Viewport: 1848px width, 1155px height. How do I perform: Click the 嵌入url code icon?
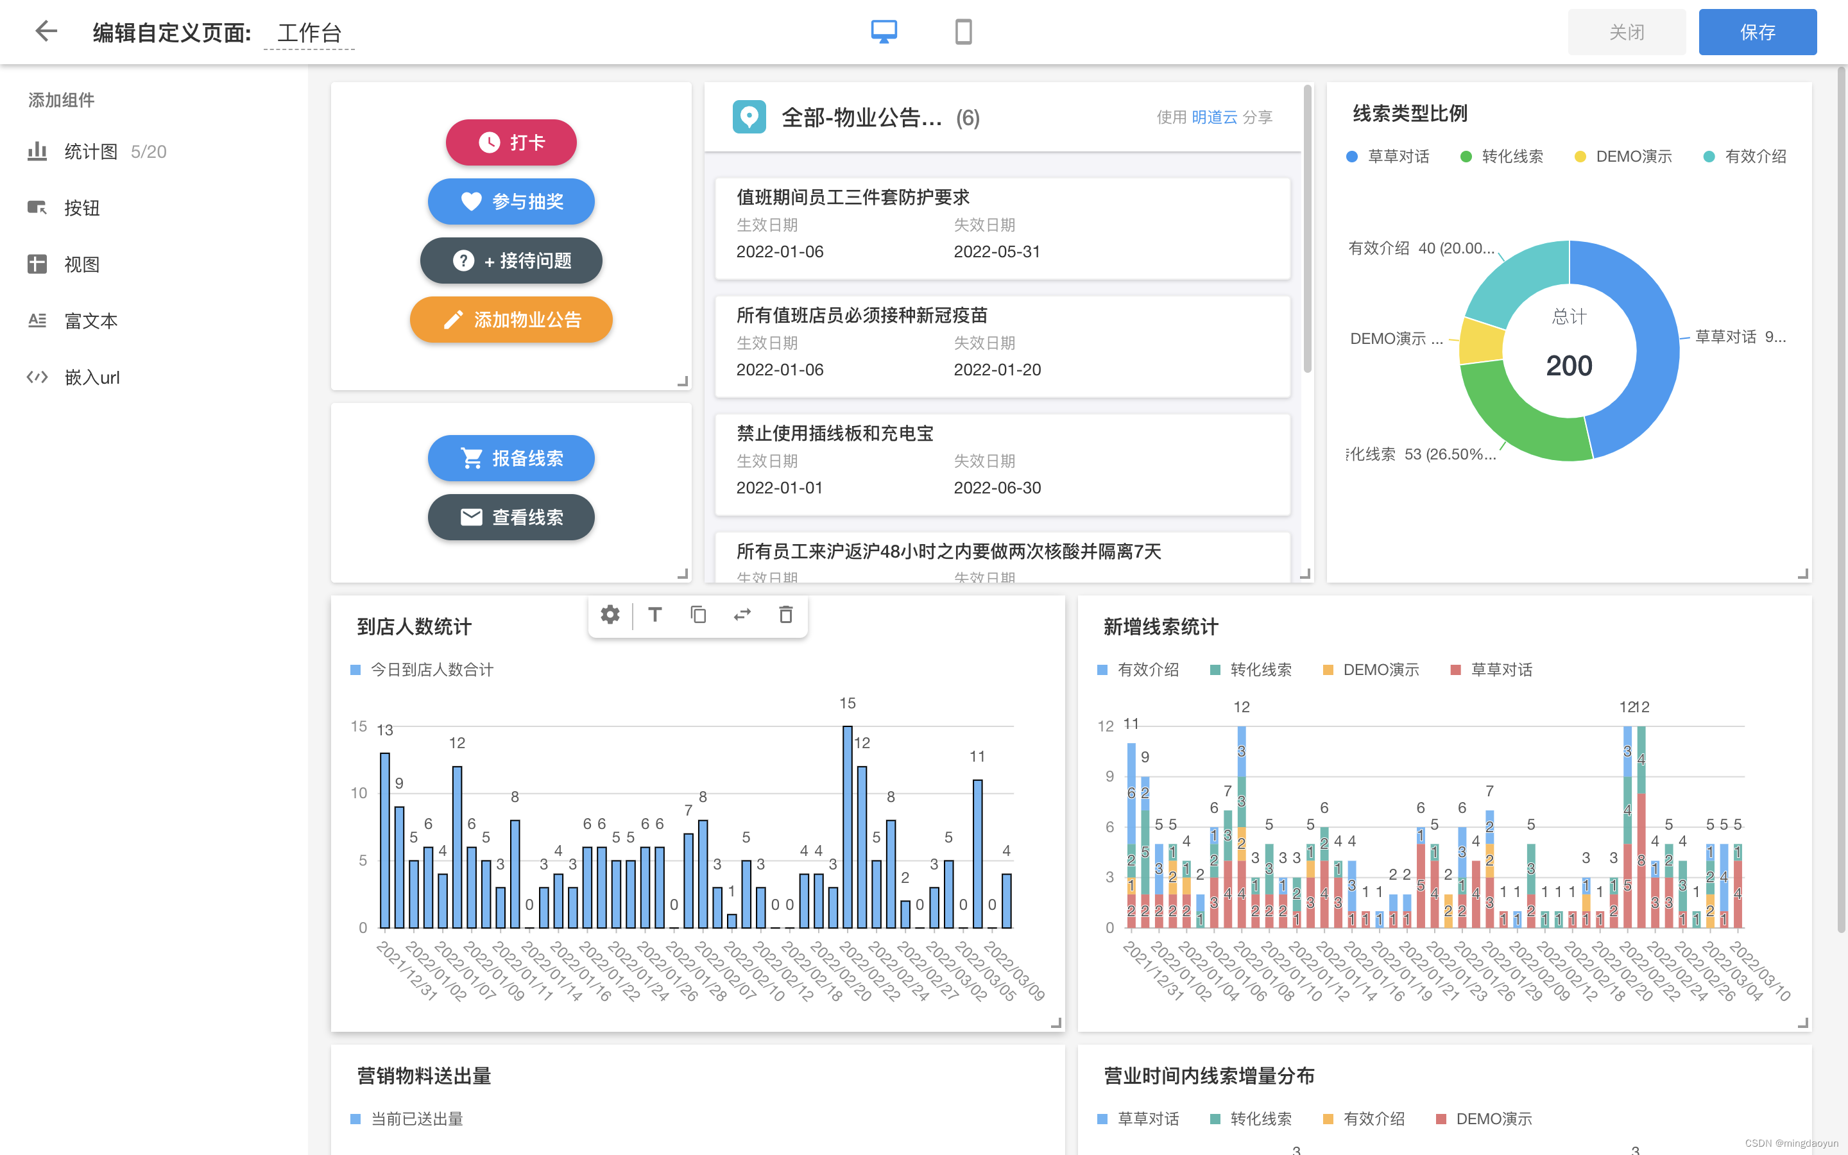click(x=37, y=377)
